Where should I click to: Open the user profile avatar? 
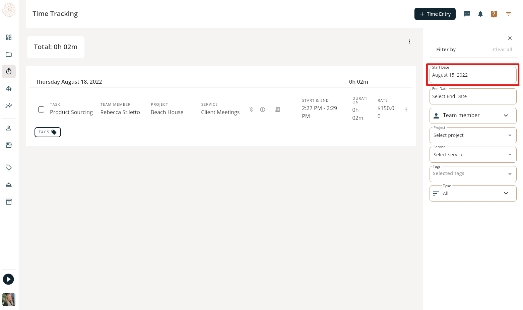click(8, 300)
